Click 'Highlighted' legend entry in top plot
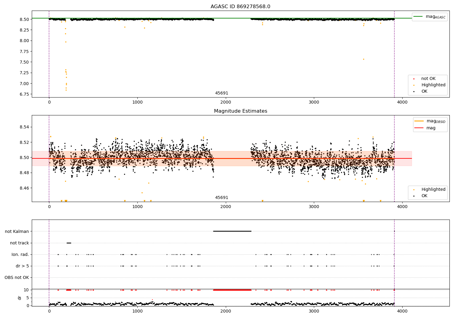 429,85
